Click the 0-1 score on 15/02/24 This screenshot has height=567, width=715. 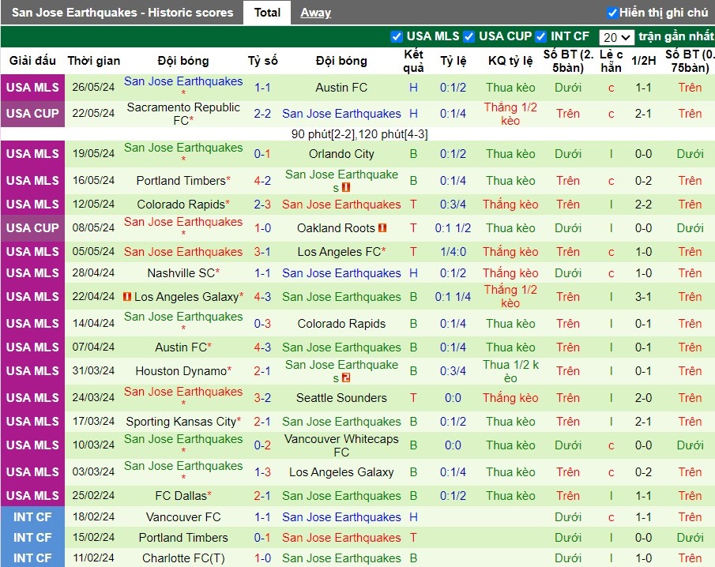[262, 537]
